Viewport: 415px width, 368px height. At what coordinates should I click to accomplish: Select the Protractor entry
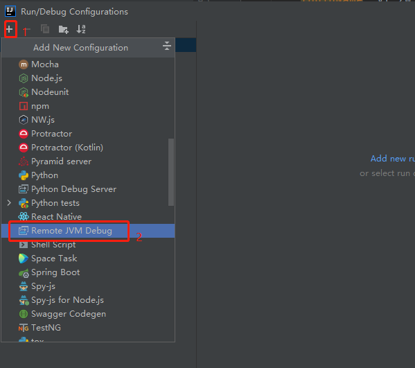click(88, 134)
